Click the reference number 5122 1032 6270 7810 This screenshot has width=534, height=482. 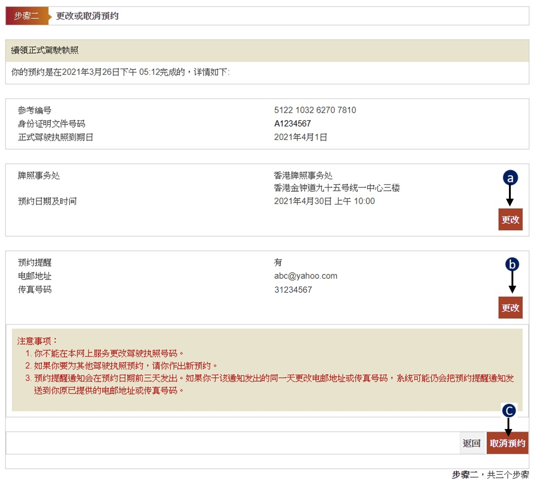tap(315, 110)
